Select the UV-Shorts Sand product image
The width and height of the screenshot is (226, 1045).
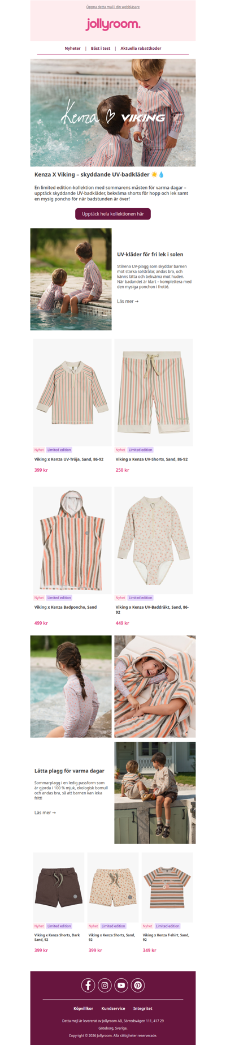pyautogui.click(x=154, y=393)
